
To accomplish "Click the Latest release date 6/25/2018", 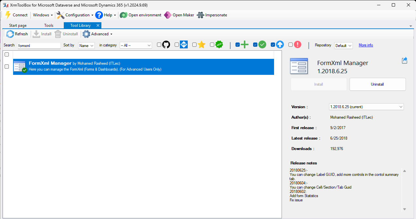I will (x=339, y=138).
